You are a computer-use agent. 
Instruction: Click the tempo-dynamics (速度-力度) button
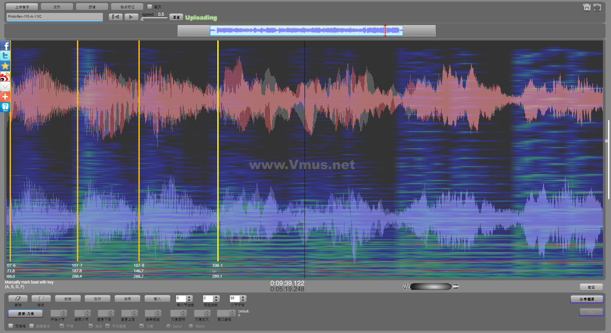pos(25,314)
